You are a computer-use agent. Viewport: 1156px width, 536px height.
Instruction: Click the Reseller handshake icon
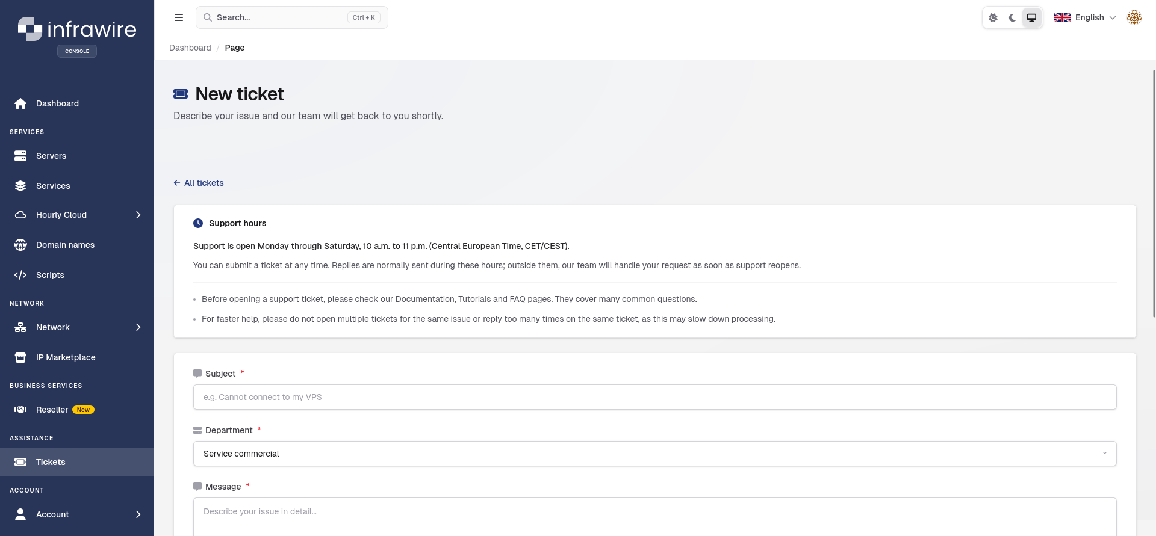20,410
